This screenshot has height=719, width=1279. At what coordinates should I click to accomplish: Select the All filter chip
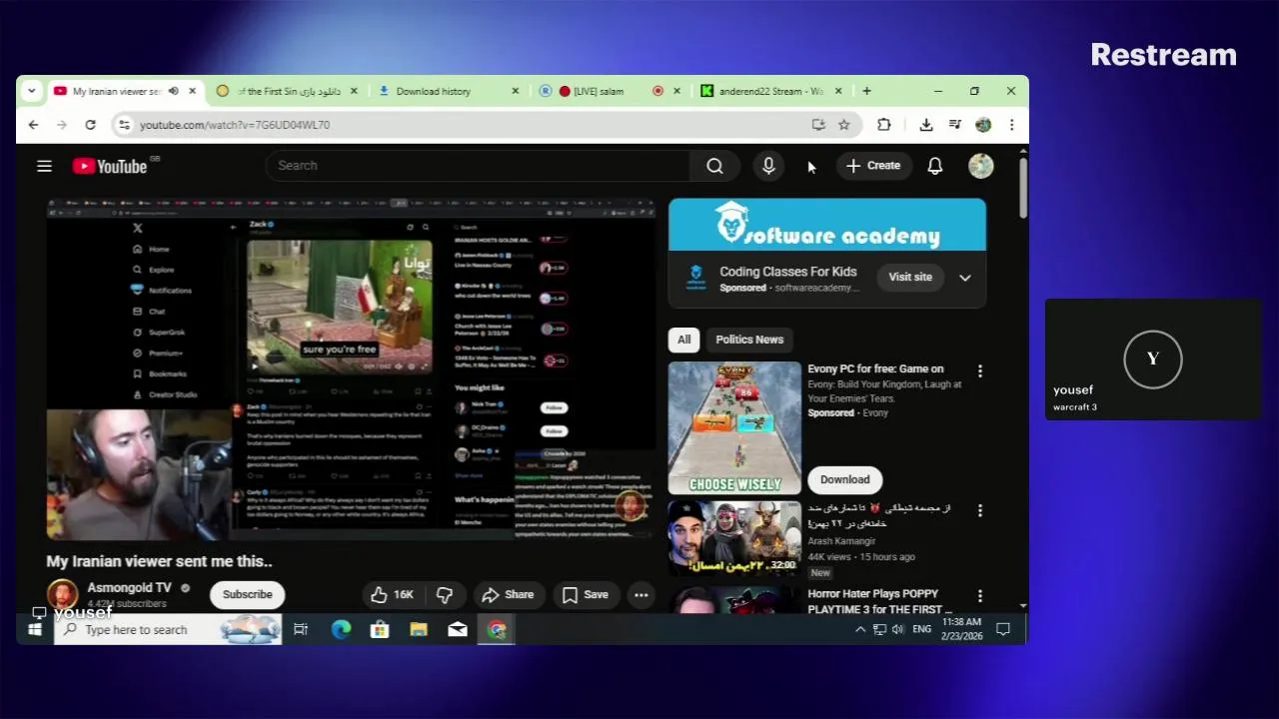683,340
